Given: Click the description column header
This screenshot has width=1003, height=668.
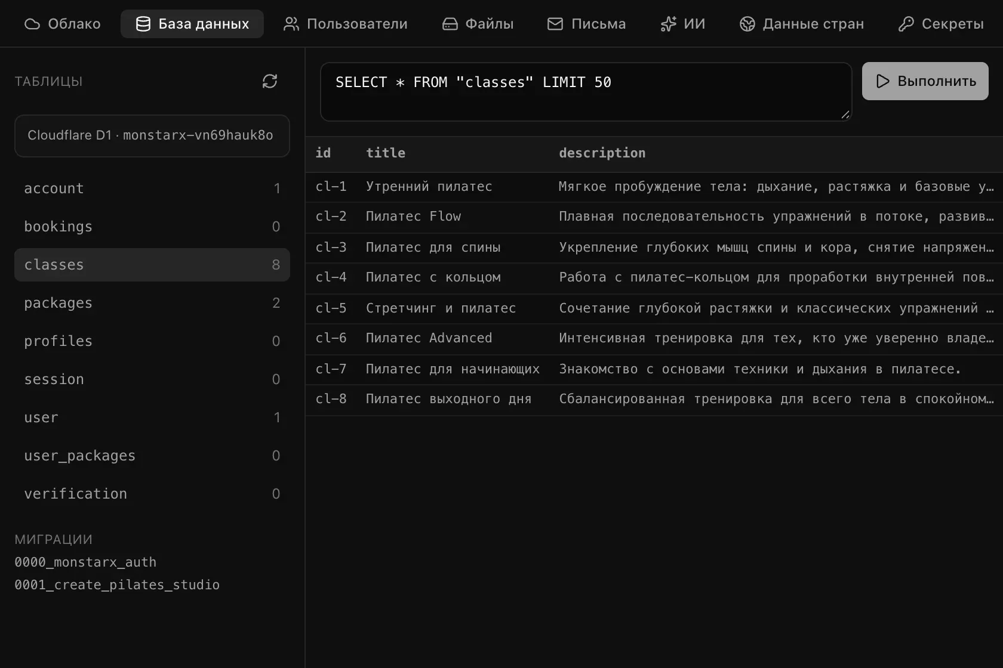Looking at the screenshot, I should pos(602,153).
